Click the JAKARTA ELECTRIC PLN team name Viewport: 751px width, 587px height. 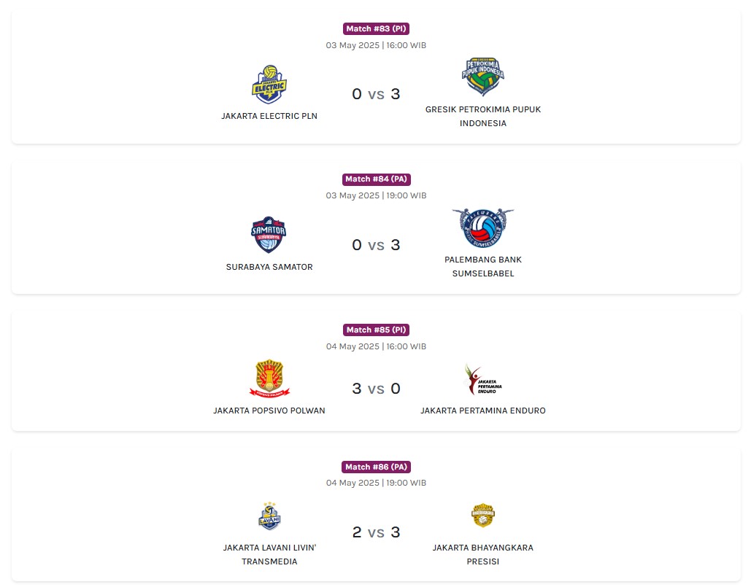tap(269, 116)
